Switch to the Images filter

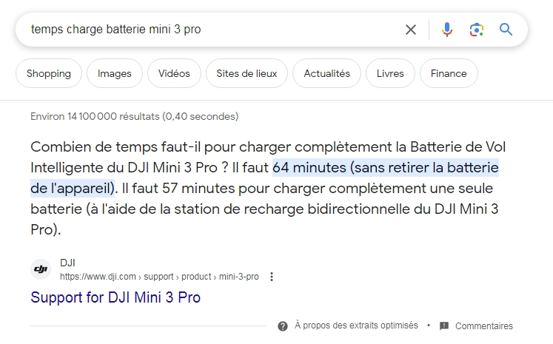(115, 73)
